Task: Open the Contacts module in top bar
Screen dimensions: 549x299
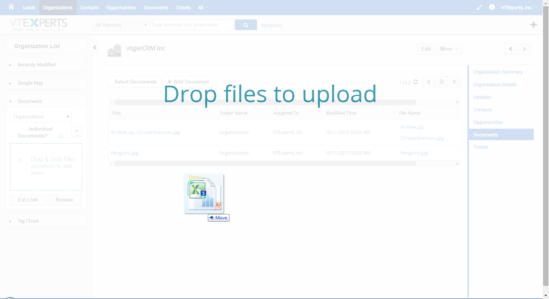Action: point(90,8)
